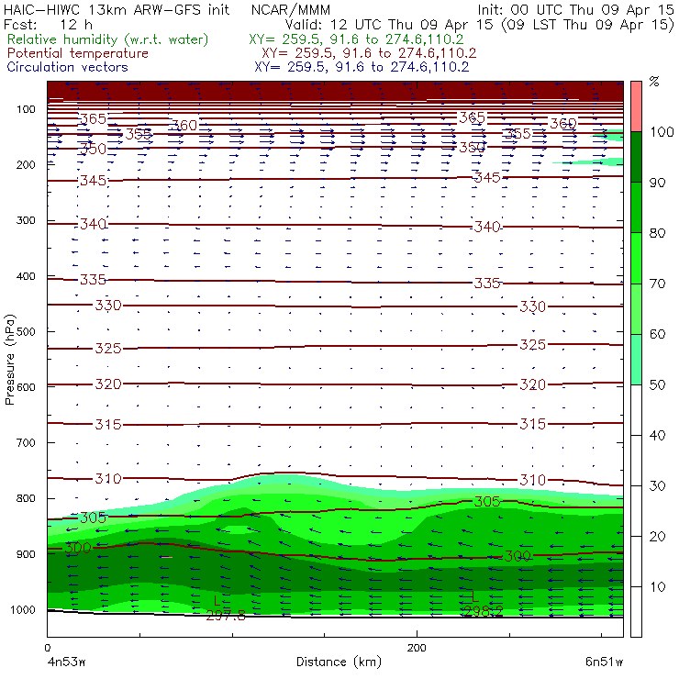
Task: Click the '60' colorbar tick label
Action: click(657, 334)
